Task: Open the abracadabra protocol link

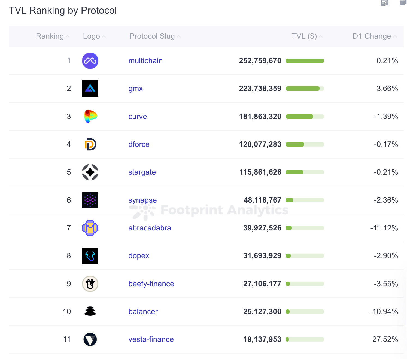Action: tap(150, 228)
